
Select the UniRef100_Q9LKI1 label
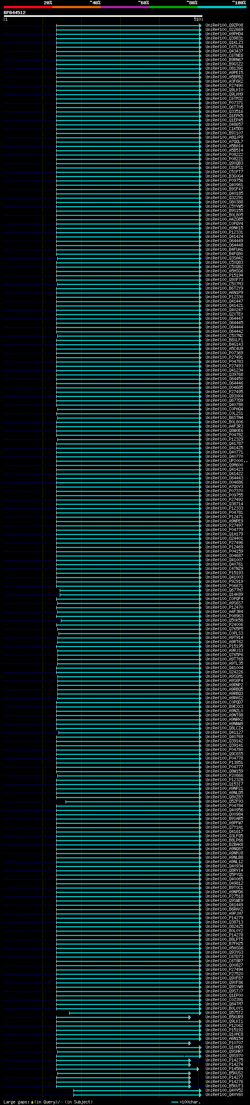point(224,1022)
